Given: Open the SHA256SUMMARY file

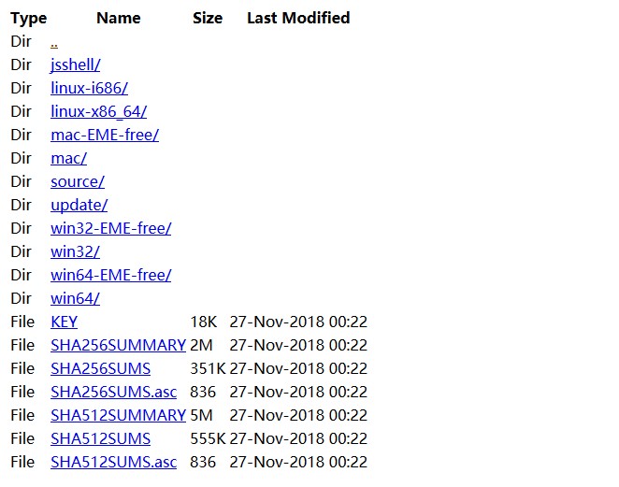Looking at the screenshot, I should pos(118,345).
